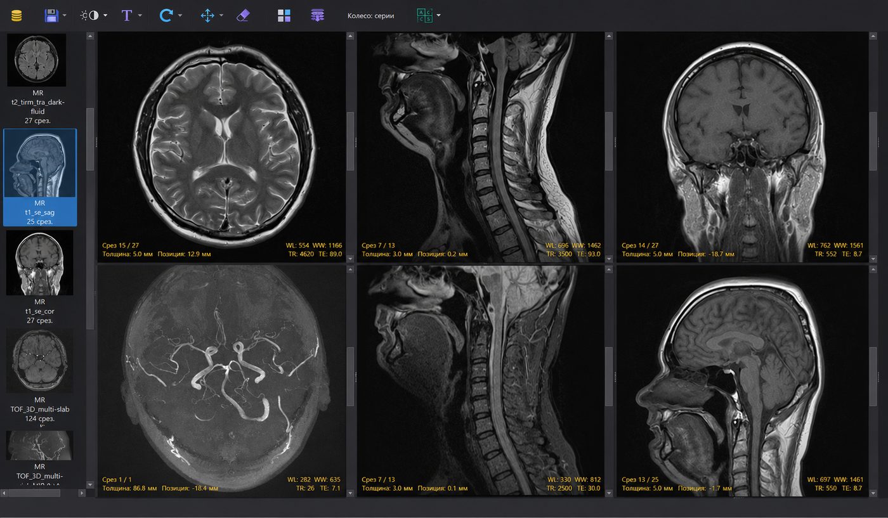
Task: Open the database icon in the toolbar
Action: click(16, 16)
